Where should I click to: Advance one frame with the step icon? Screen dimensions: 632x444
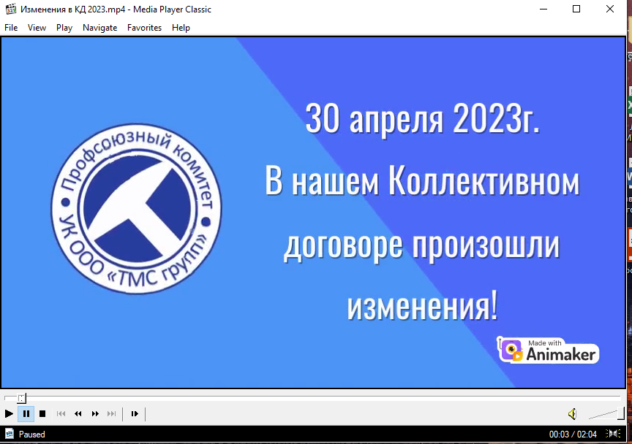135,414
